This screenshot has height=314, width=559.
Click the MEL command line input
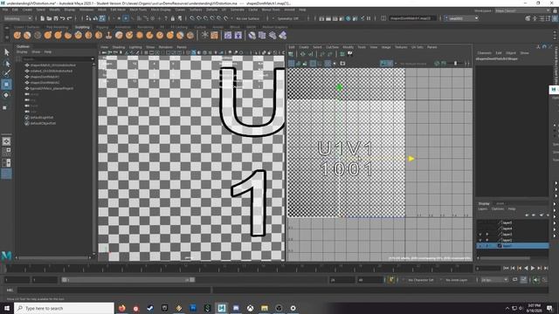click(x=114, y=290)
